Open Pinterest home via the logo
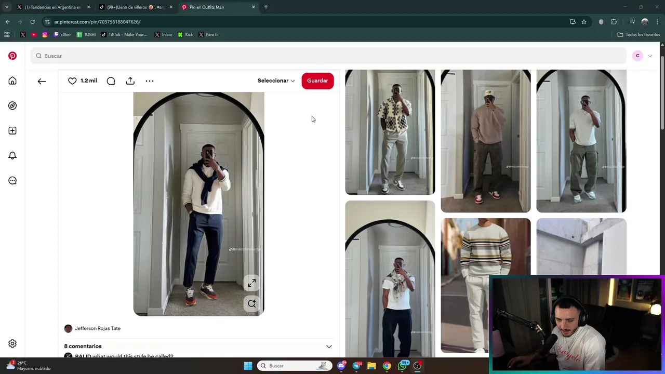The width and height of the screenshot is (665, 374). pyautogui.click(x=12, y=56)
